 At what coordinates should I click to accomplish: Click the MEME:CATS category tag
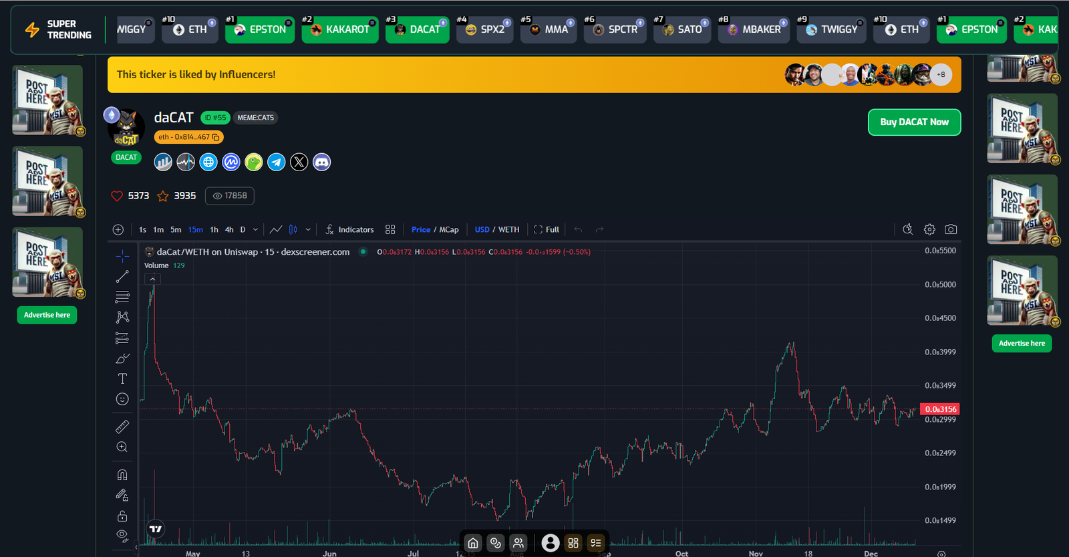[x=256, y=118]
